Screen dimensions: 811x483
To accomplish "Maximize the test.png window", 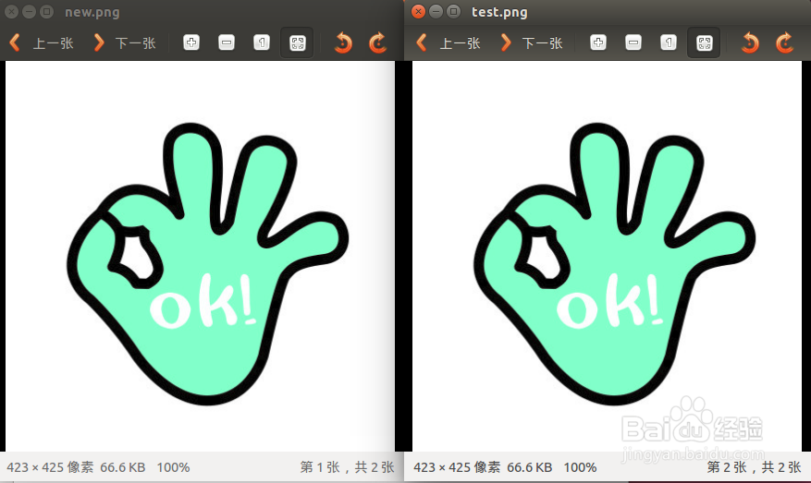I will click(454, 11).
